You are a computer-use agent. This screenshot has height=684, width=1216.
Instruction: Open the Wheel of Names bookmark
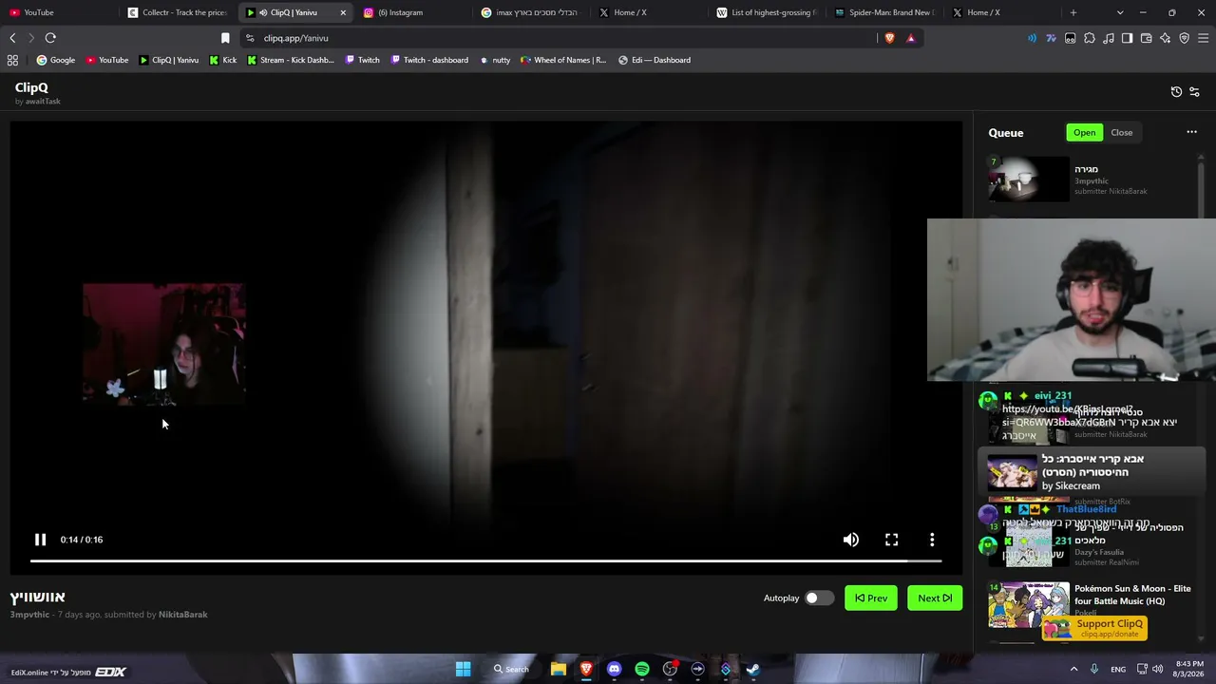click(563, 60)
